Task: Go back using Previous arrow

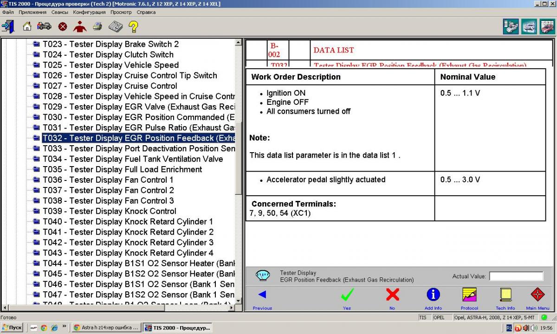Action: pyautogui.click(x=262, y=295)
